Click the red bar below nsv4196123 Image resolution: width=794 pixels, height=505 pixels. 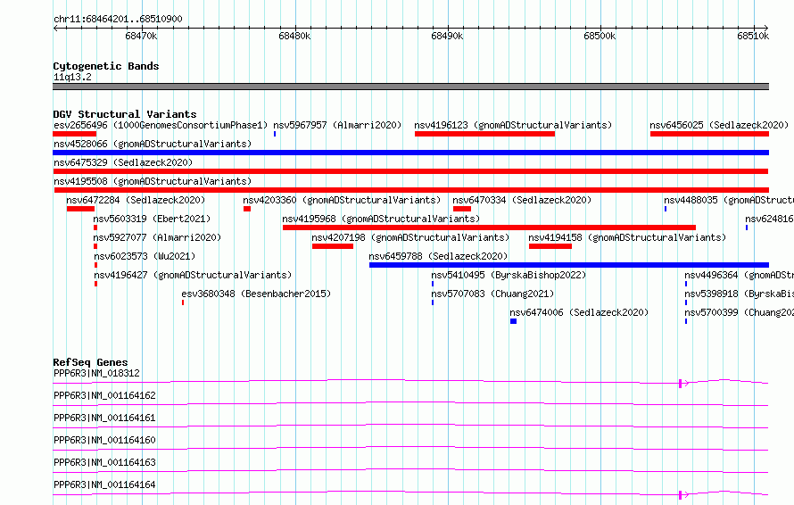coord(484,134)
